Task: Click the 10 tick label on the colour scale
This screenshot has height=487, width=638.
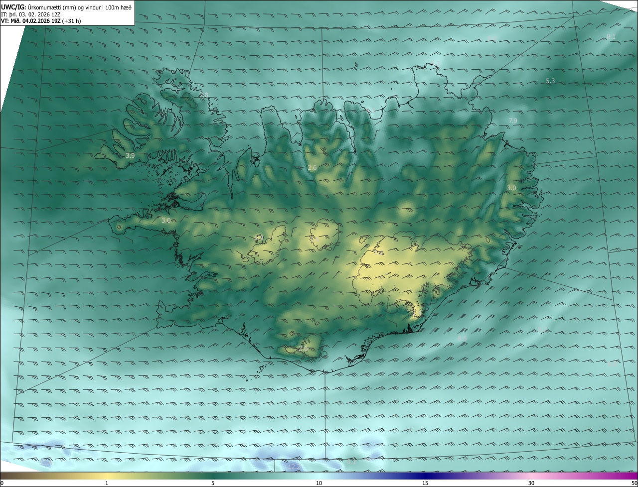Action: pyautogui.click(x=319, y=483)
